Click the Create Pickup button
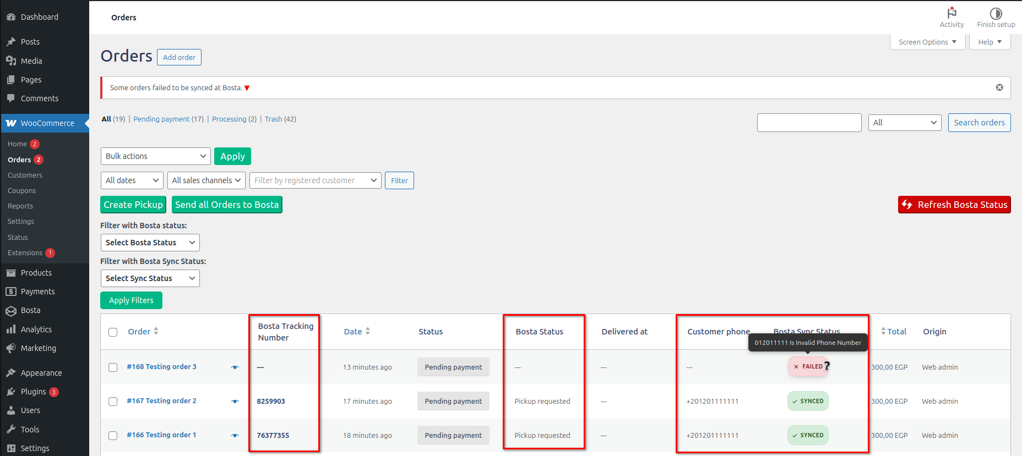Viewport: 1022px width, 456px height. click(133, 205)
